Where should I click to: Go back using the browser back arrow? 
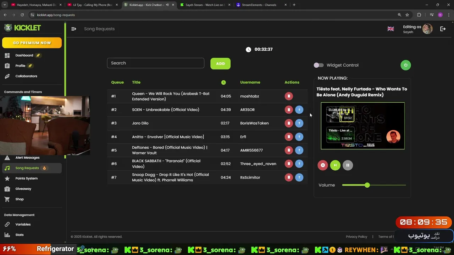[5, 15]
